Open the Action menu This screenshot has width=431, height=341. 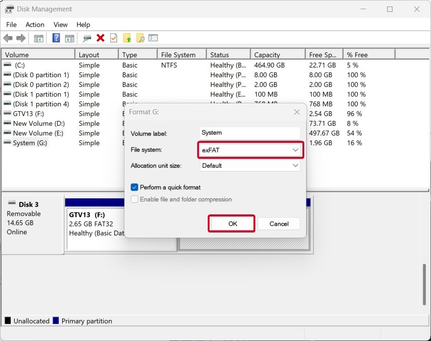(x=35, y=25)
